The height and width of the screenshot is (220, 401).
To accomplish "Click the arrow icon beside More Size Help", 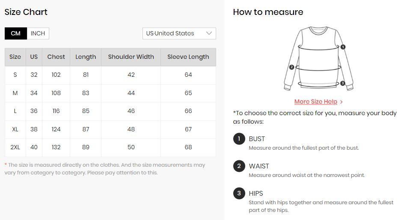I will [341, 102].
